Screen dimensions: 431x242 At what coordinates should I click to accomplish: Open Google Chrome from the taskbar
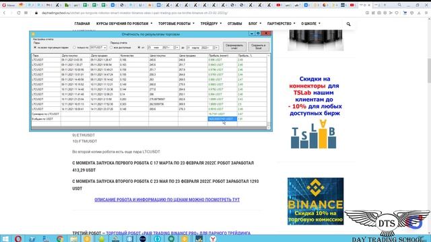coord(60,239)
